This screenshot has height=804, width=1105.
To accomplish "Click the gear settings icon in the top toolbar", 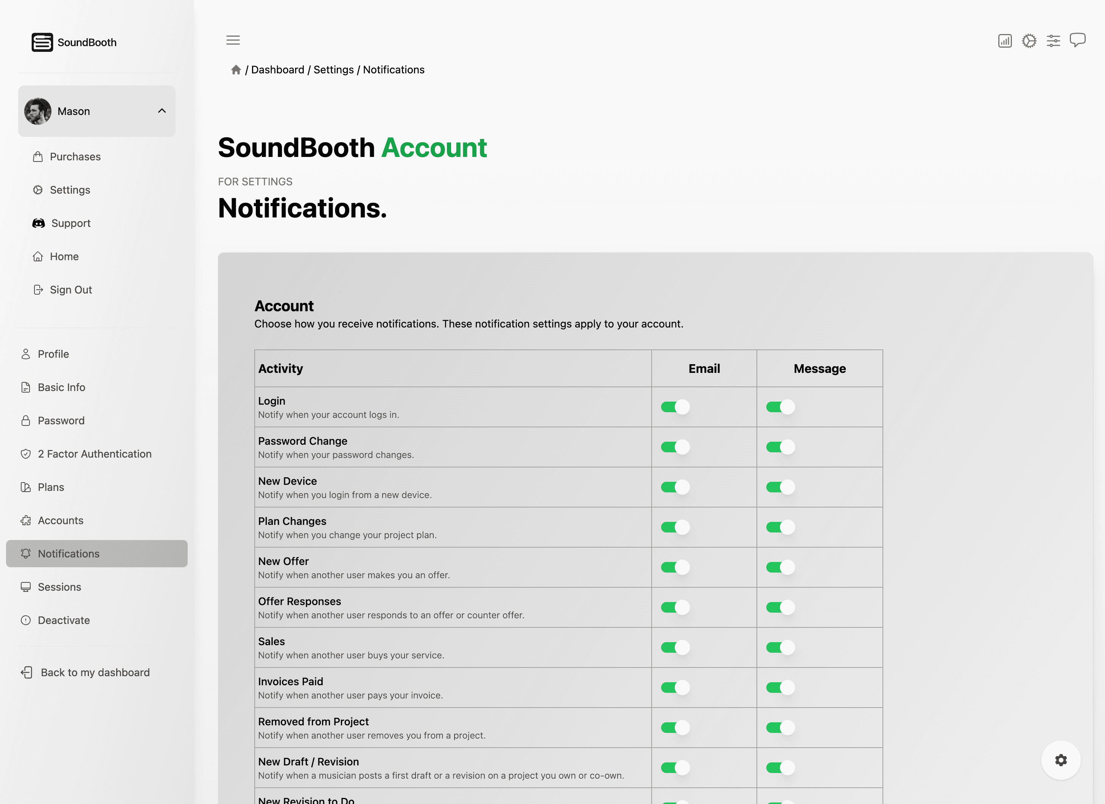I will (1029, 41).
